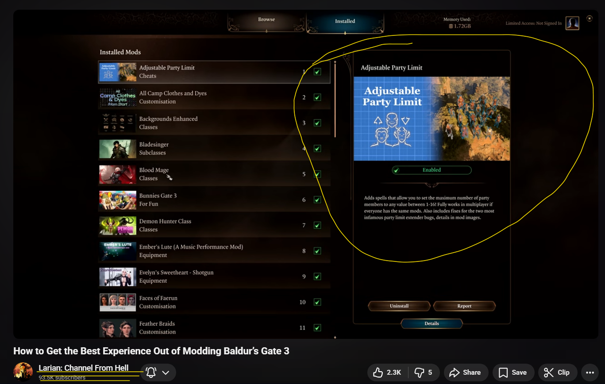
Task: Share the video
Action: [x=466, y=372]
